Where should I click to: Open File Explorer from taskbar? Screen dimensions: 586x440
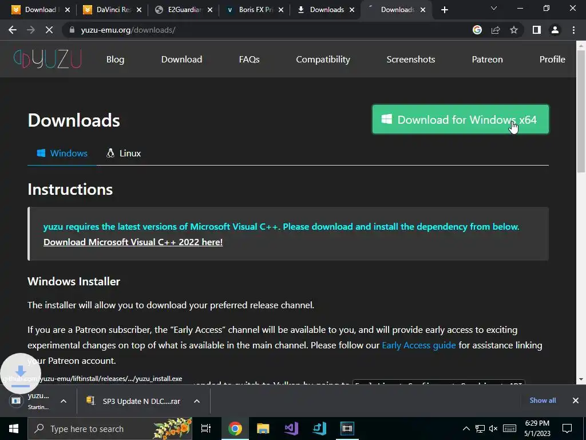(x=263, y=429)
